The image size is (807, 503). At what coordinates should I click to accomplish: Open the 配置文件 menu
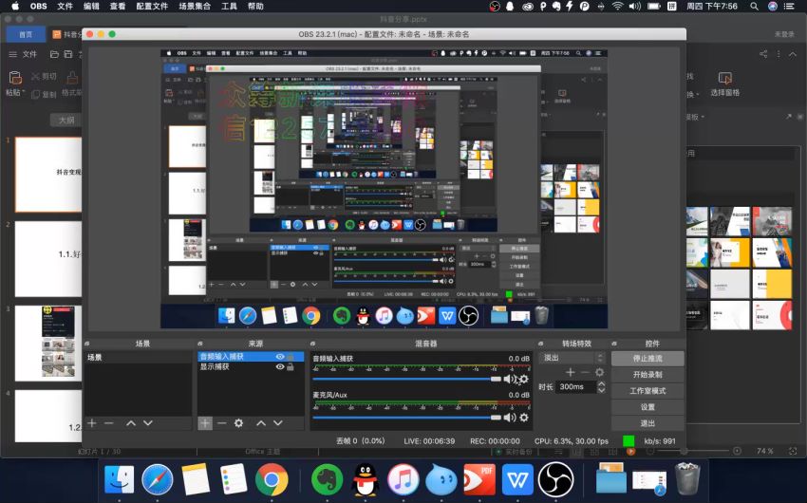pos(152,7)
